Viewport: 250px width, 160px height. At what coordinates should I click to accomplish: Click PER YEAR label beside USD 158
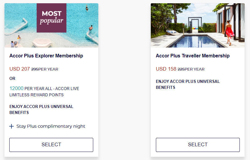195,69
